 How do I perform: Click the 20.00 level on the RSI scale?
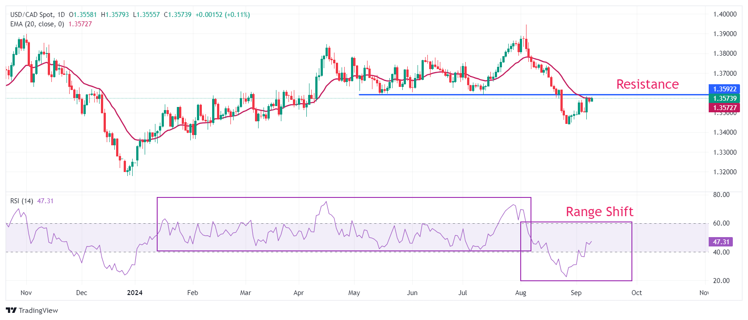tap(721, 281)
